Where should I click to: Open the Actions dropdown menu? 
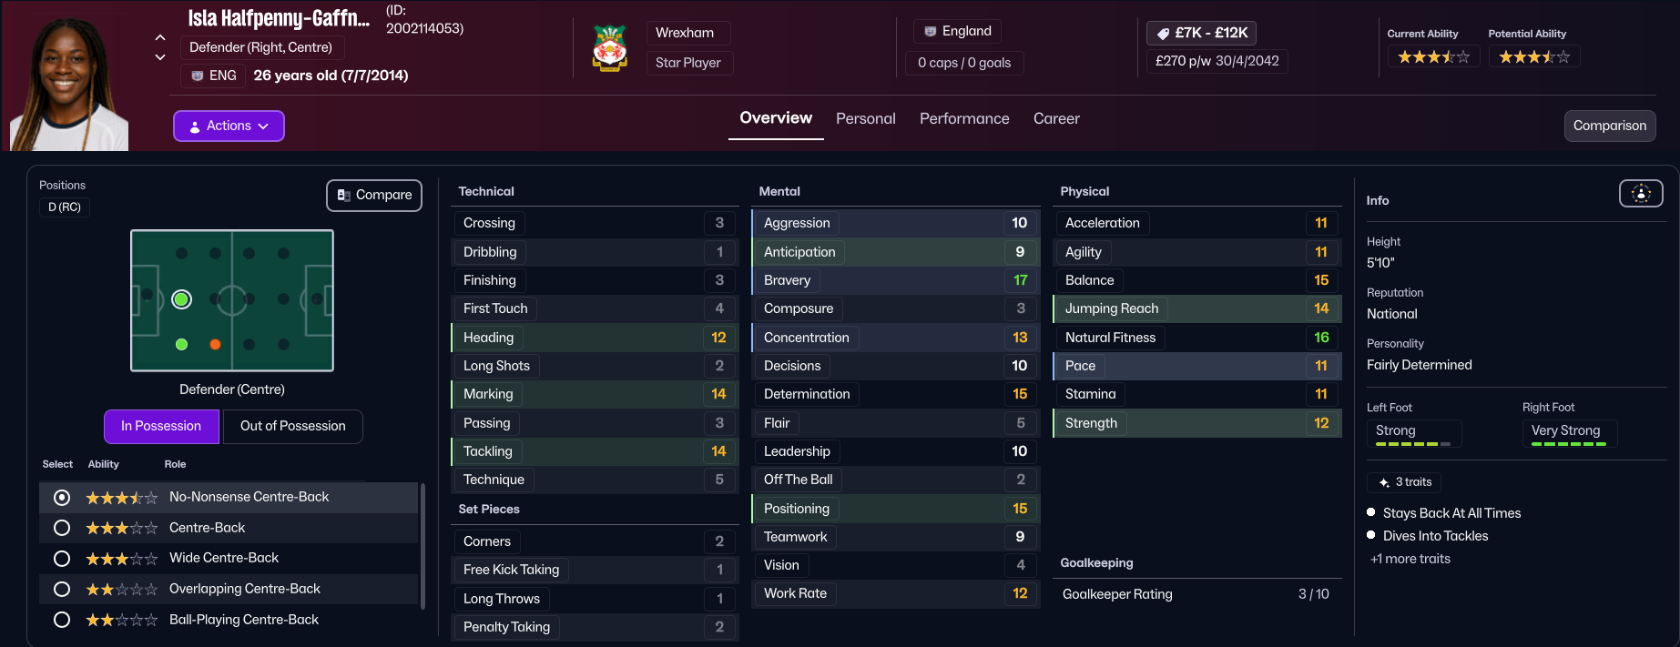click(229, 126)
